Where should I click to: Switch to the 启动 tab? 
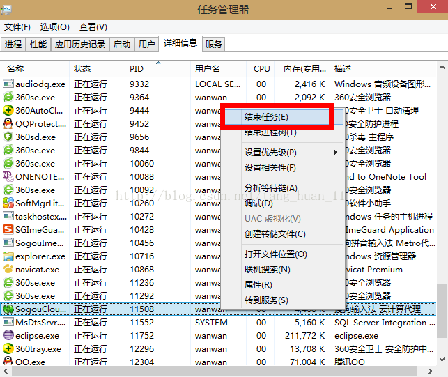click(122, 45)
